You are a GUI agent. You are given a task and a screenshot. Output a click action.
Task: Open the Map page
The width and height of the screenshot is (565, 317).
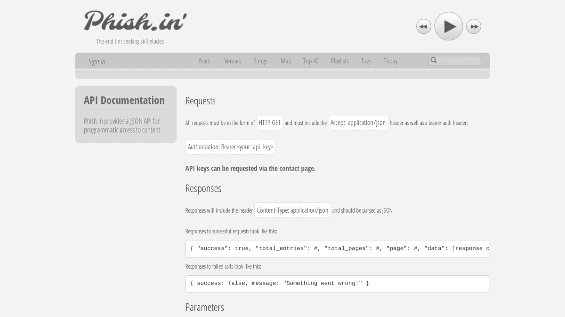click(286, 61)
